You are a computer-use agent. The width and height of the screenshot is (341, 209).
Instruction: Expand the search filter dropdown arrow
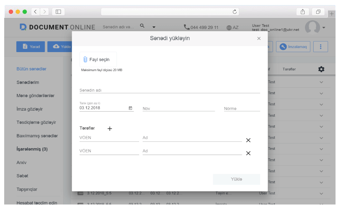[154, 27]
